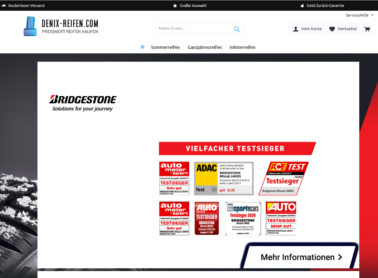Open the Sommerreifen category
Screen dimensions: 378x278
(165, 47)
